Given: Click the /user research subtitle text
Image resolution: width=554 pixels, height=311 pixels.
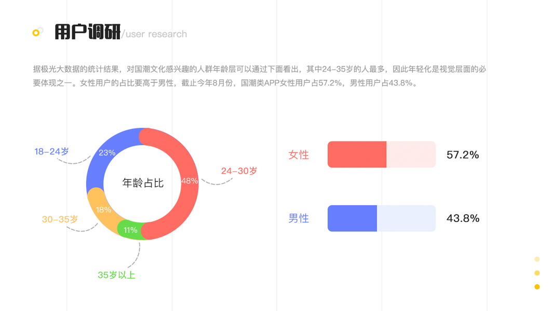Looking at the screenshot, I should [154, 34].
